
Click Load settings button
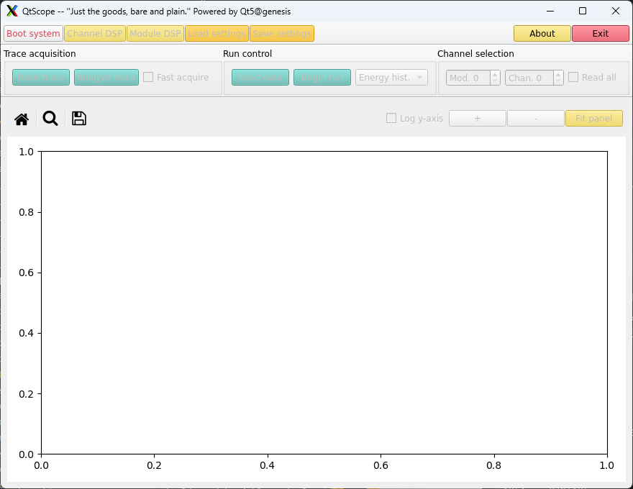click(217, 34)
